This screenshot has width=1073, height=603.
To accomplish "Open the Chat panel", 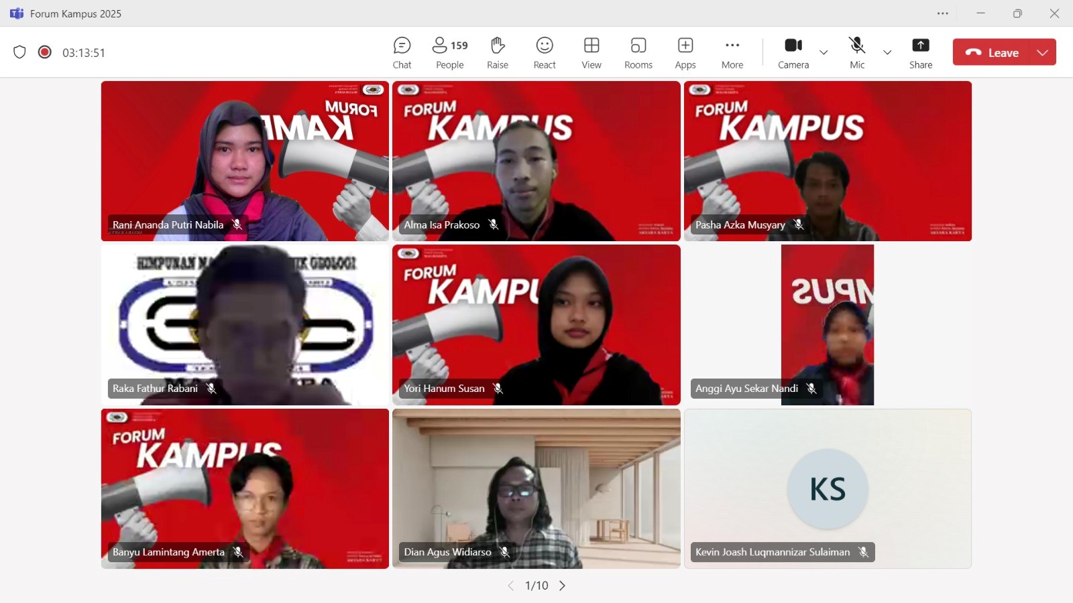I will point(402,53).
